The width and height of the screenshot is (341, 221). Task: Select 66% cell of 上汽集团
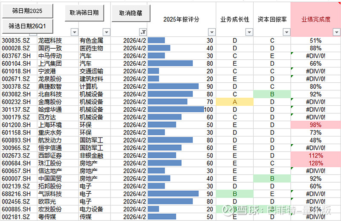click(316, 64)
